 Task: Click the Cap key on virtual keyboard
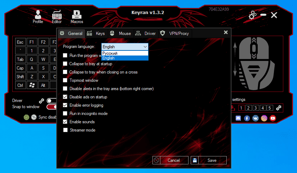20,68
